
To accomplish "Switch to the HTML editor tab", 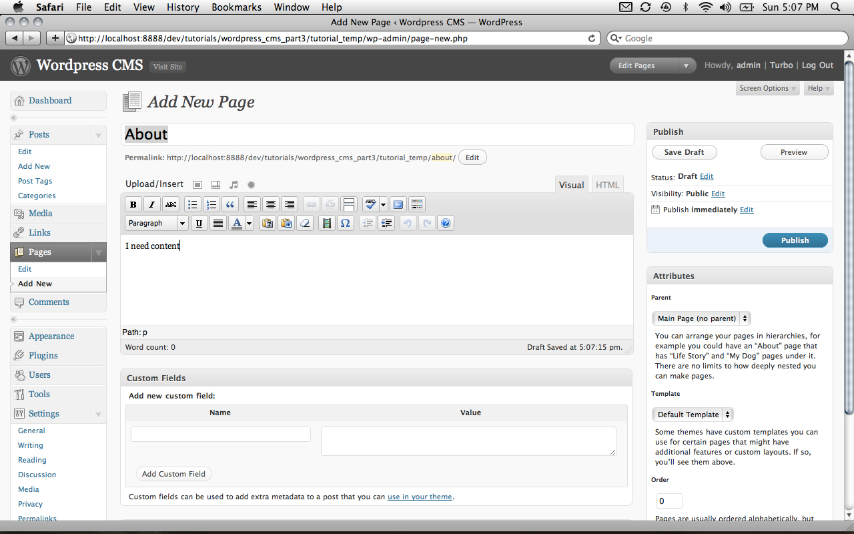I will coord(607,185).
